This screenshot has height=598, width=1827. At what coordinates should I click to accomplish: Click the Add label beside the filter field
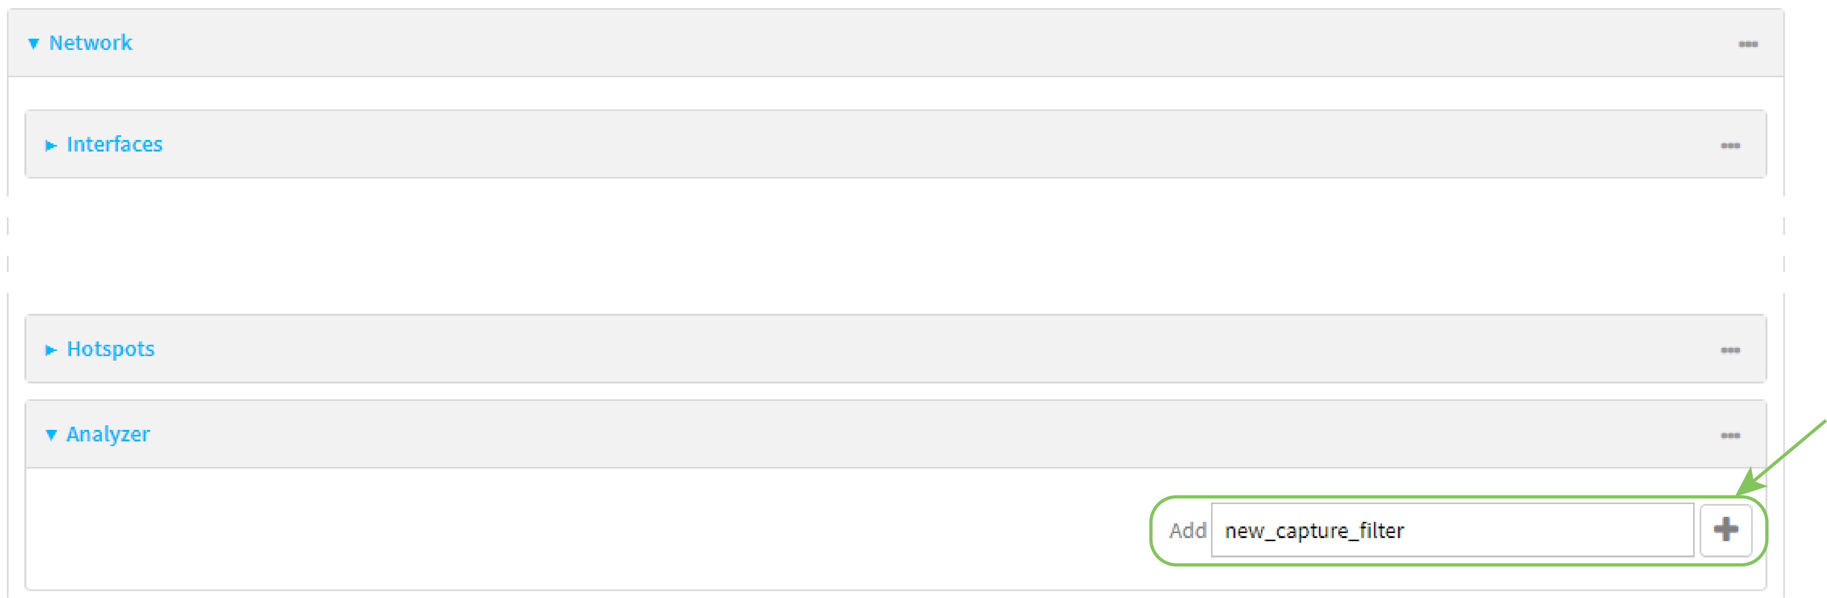[x=1187, y=530]
